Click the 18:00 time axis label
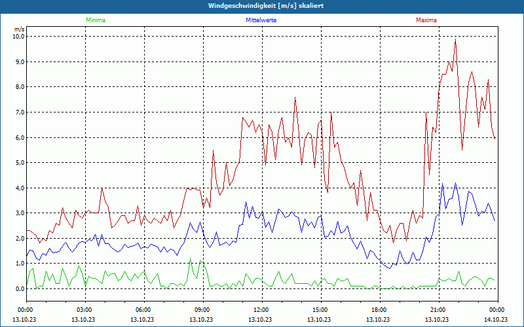524x327 pixels. tap(381, 310)
